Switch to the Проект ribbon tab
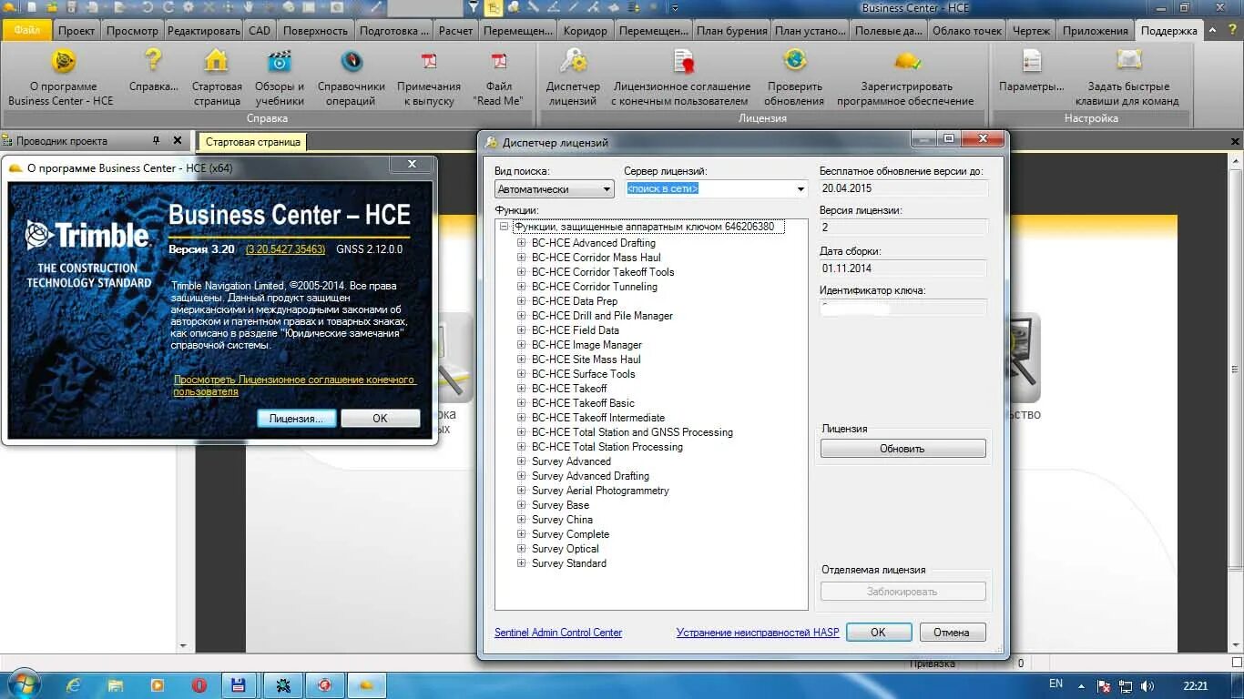The width and height of the screenshot is (1244, 699). 76,30
